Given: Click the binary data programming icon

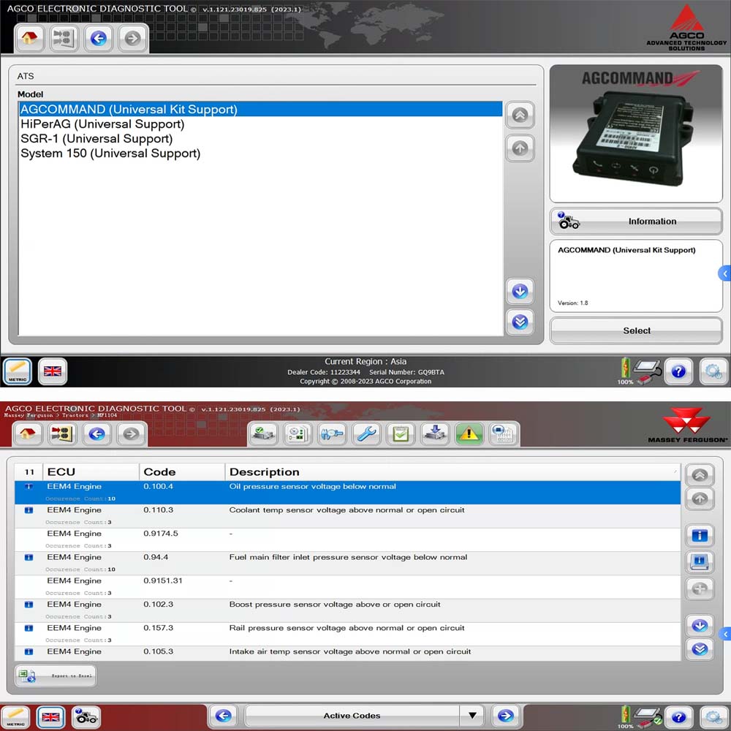Looking at the screenshot, I should click(x=502, y=433).
